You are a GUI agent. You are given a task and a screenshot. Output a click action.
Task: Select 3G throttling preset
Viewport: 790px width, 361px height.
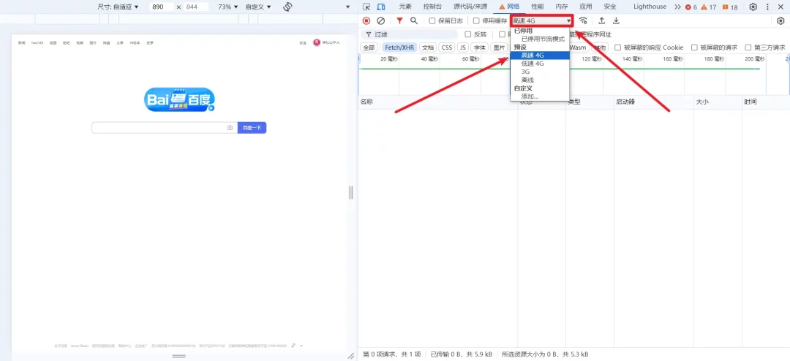pos(540,72)
